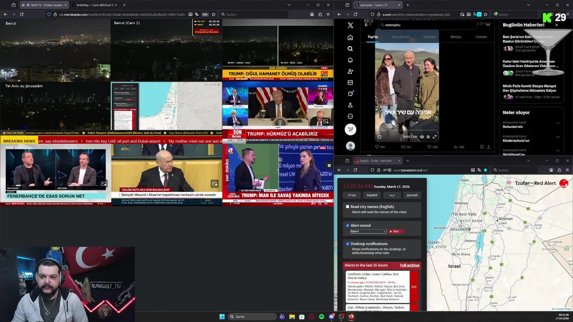Open Explore search icon in X sidebar
573x322 pixels.
[350, 49]
